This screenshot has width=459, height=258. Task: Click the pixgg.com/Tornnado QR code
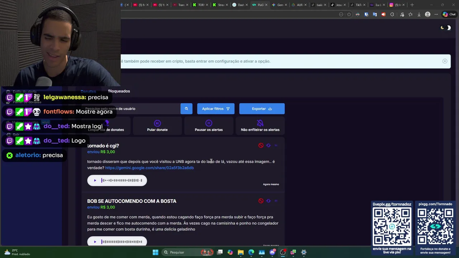click(435, 226)
